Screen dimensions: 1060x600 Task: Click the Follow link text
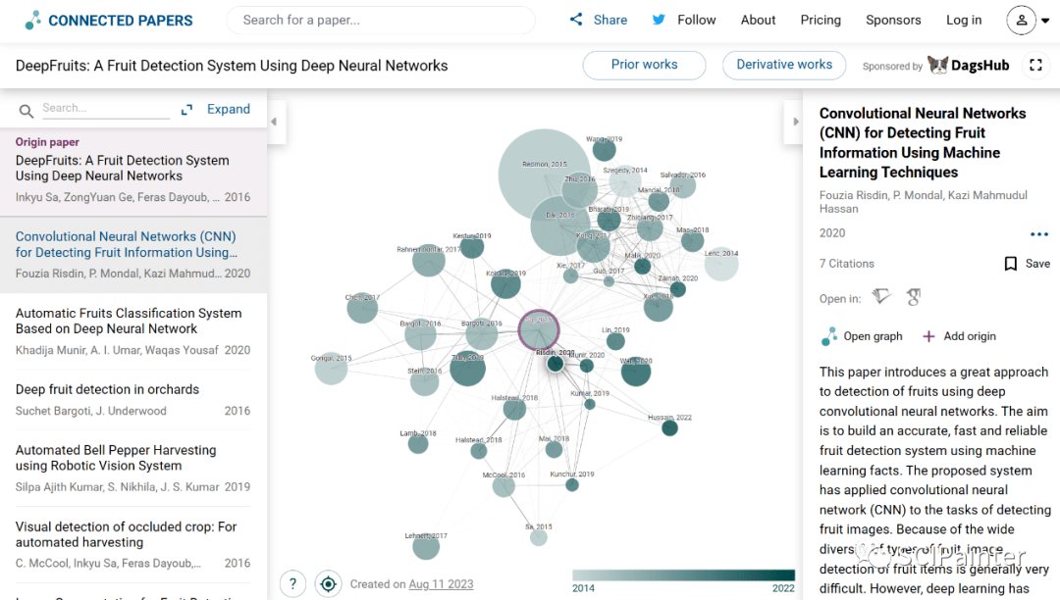click(x=696, y=21)
